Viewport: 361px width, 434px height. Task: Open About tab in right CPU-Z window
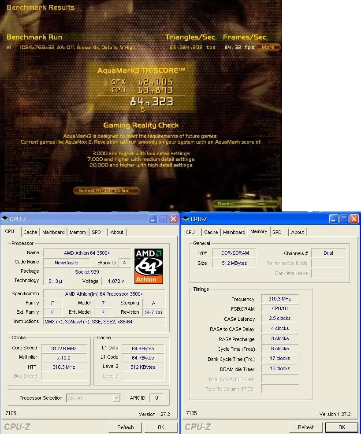(x=298, y=232)
